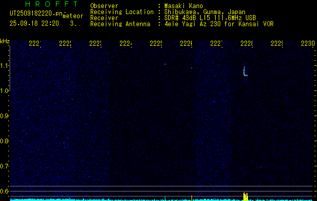Image resolution: width=317 pixels, height=201 pixels.
Task: Click the date 25.09.18 22:20 text
Action: click(x=34, y=24)
